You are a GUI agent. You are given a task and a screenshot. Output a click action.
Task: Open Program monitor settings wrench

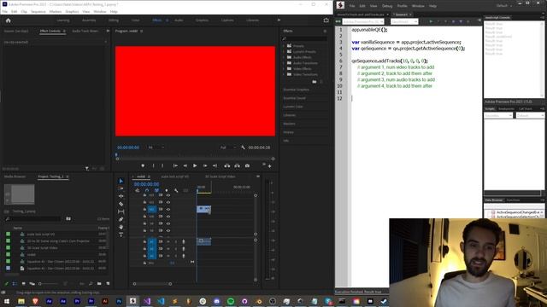pos(243,148)
